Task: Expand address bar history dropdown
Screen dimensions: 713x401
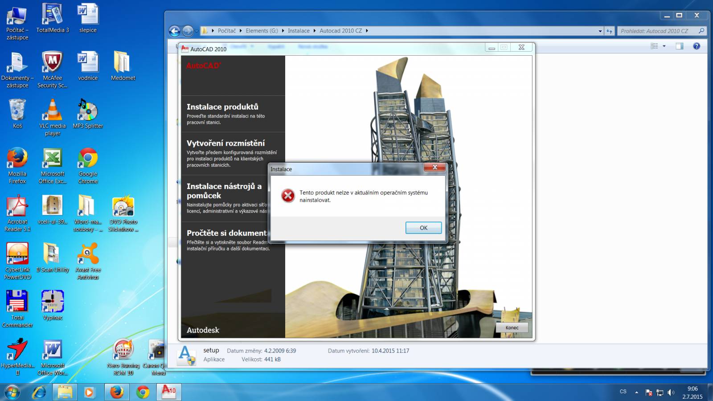Action: [x=600, y=31]
